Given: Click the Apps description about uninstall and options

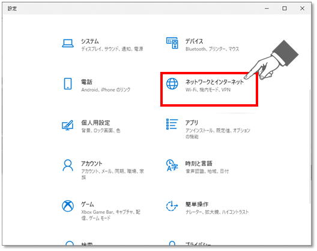Looking at the screenshot, I should [218, 134].
